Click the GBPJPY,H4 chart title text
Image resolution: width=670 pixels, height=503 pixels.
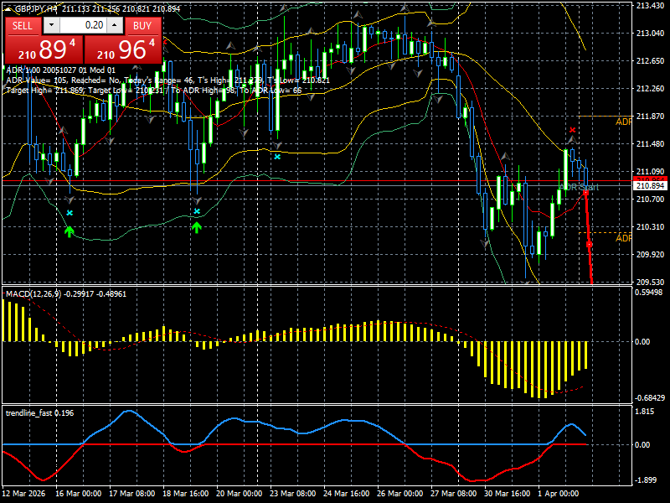pos(37,9)
